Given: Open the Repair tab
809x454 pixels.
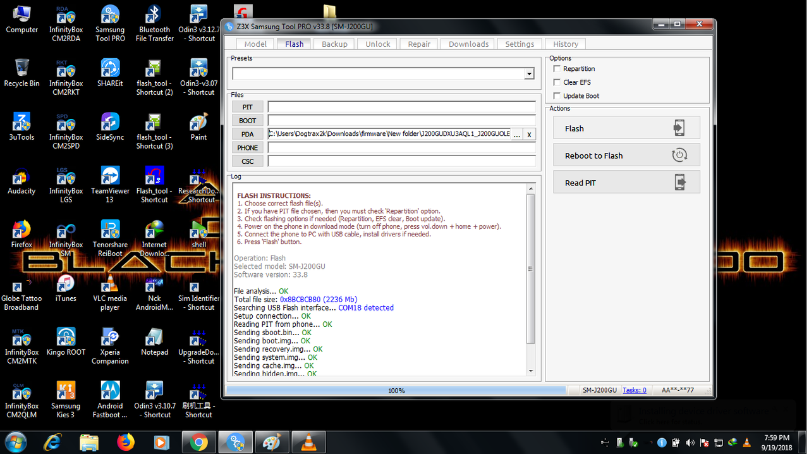Looking at the screenshot, I should (x=419, y=44).
